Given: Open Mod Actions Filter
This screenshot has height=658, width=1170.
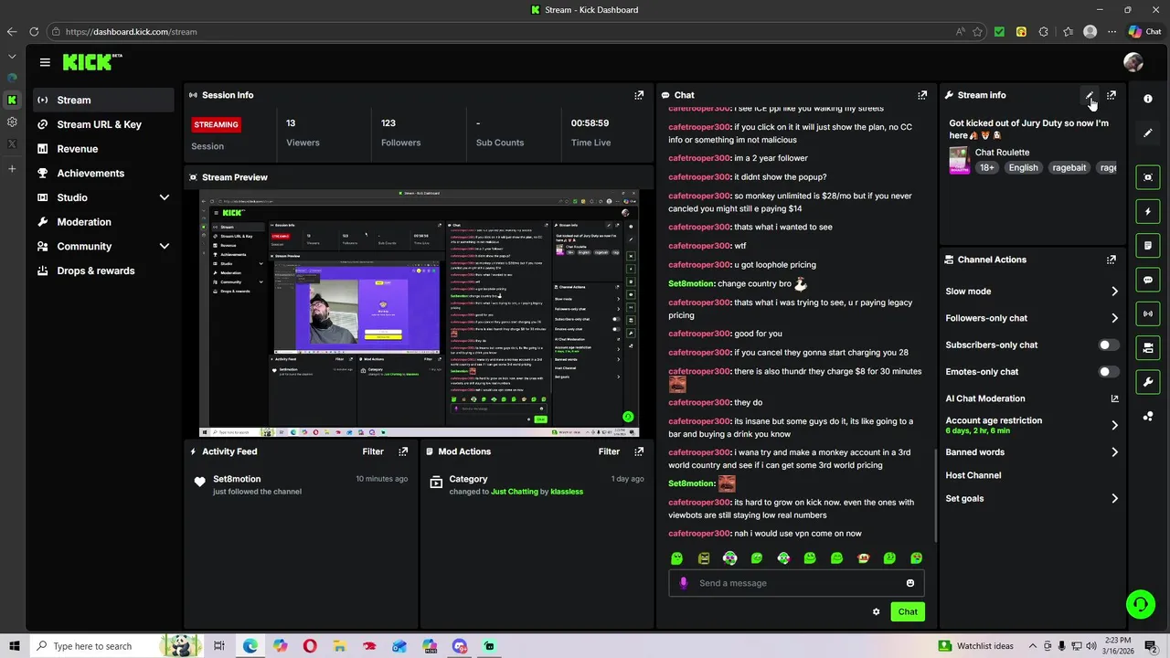Looking at the screenshot, I should pos(609,451).
